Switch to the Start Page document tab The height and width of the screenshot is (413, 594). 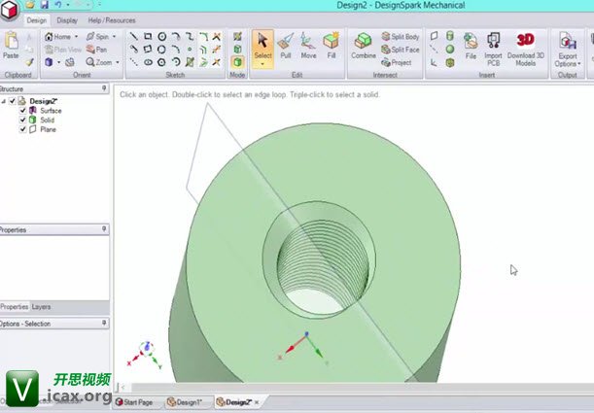click(x=134, y=401)
